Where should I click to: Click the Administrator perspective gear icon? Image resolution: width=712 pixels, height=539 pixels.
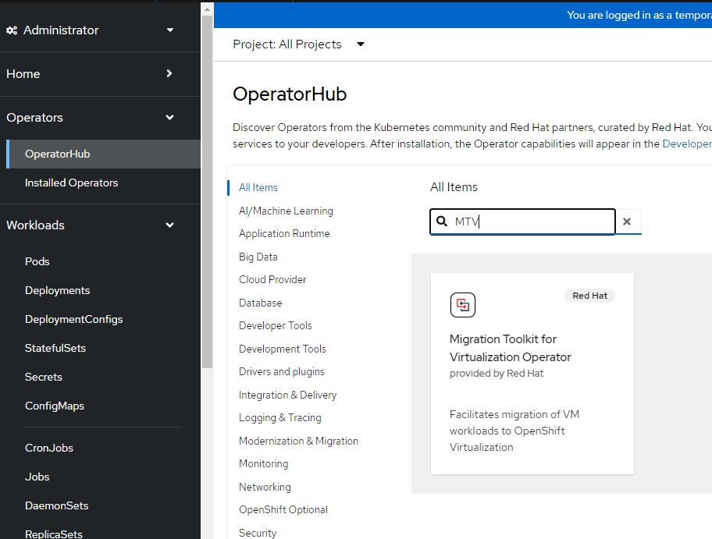point(12,30)
